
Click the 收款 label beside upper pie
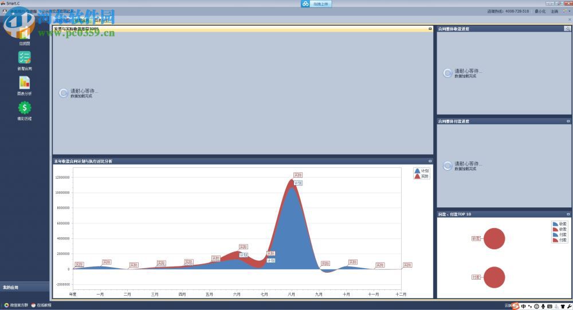coord(476,238)
